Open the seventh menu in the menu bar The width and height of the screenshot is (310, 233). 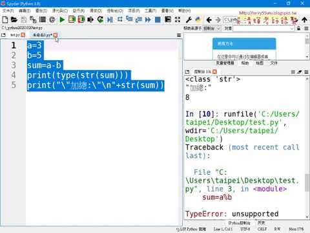(115, 10)
